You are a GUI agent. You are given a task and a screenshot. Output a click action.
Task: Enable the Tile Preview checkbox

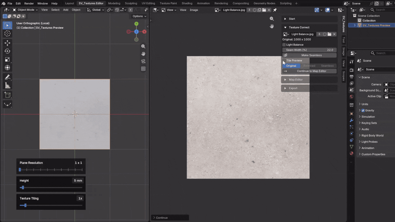tap(284, 61)
